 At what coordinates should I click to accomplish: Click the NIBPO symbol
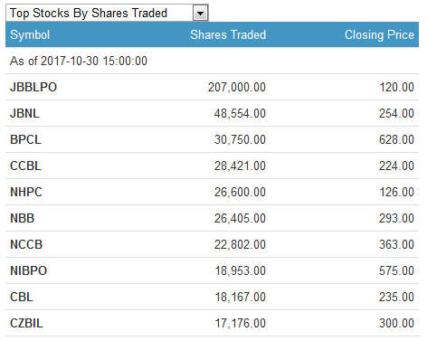point(29,270)
